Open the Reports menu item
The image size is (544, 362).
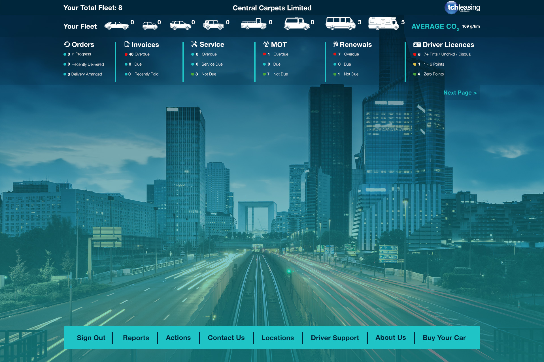[x=136, y=338]
